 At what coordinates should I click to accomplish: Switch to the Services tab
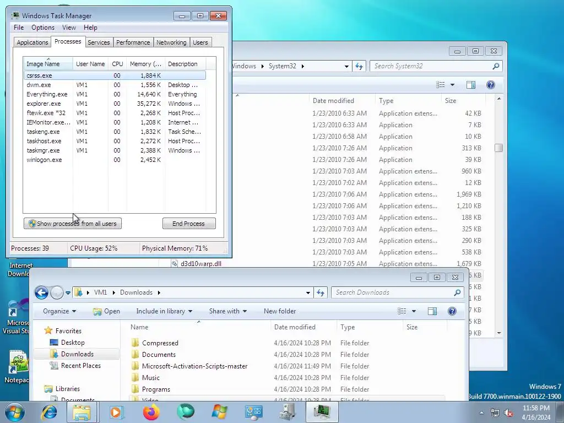point(99,42)
